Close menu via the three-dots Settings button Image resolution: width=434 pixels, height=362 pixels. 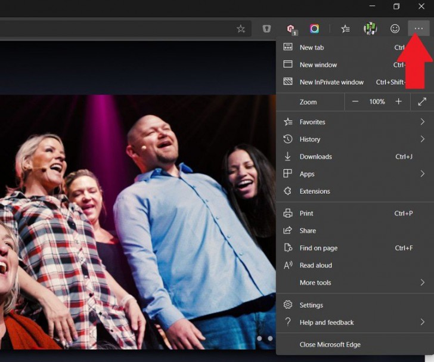point(418,28)
